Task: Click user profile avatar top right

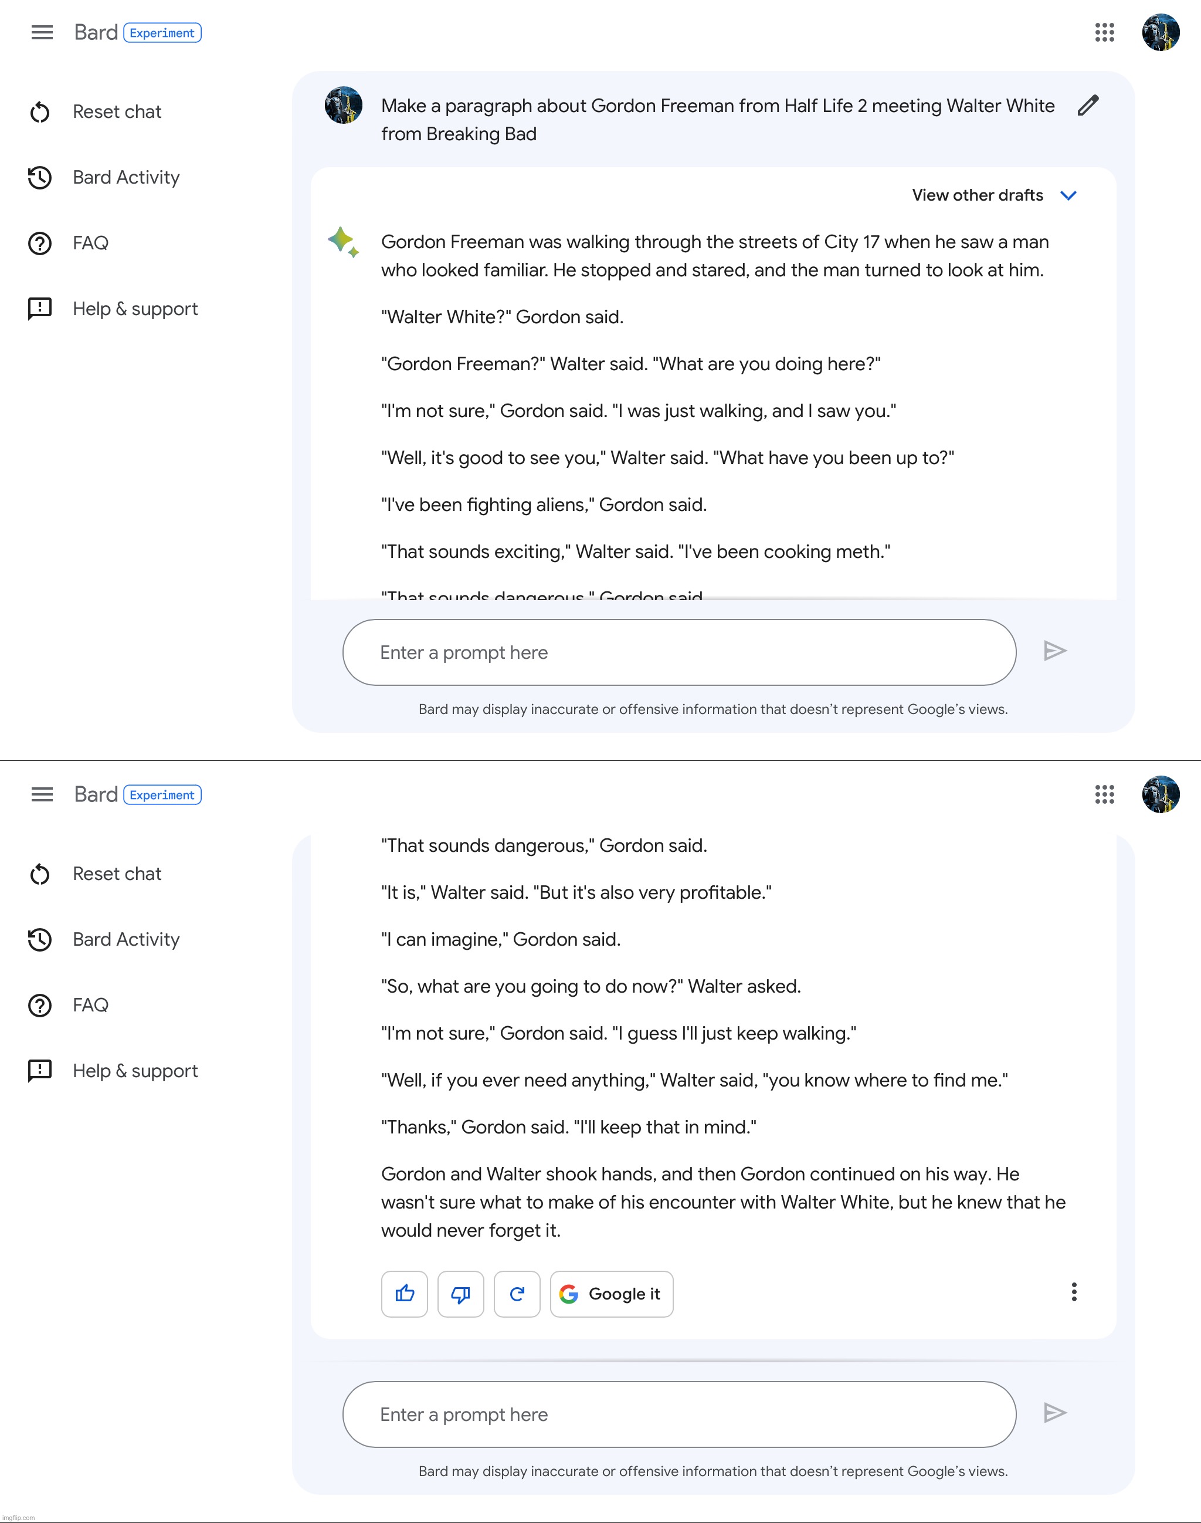Action: [x=1159, y=31]
